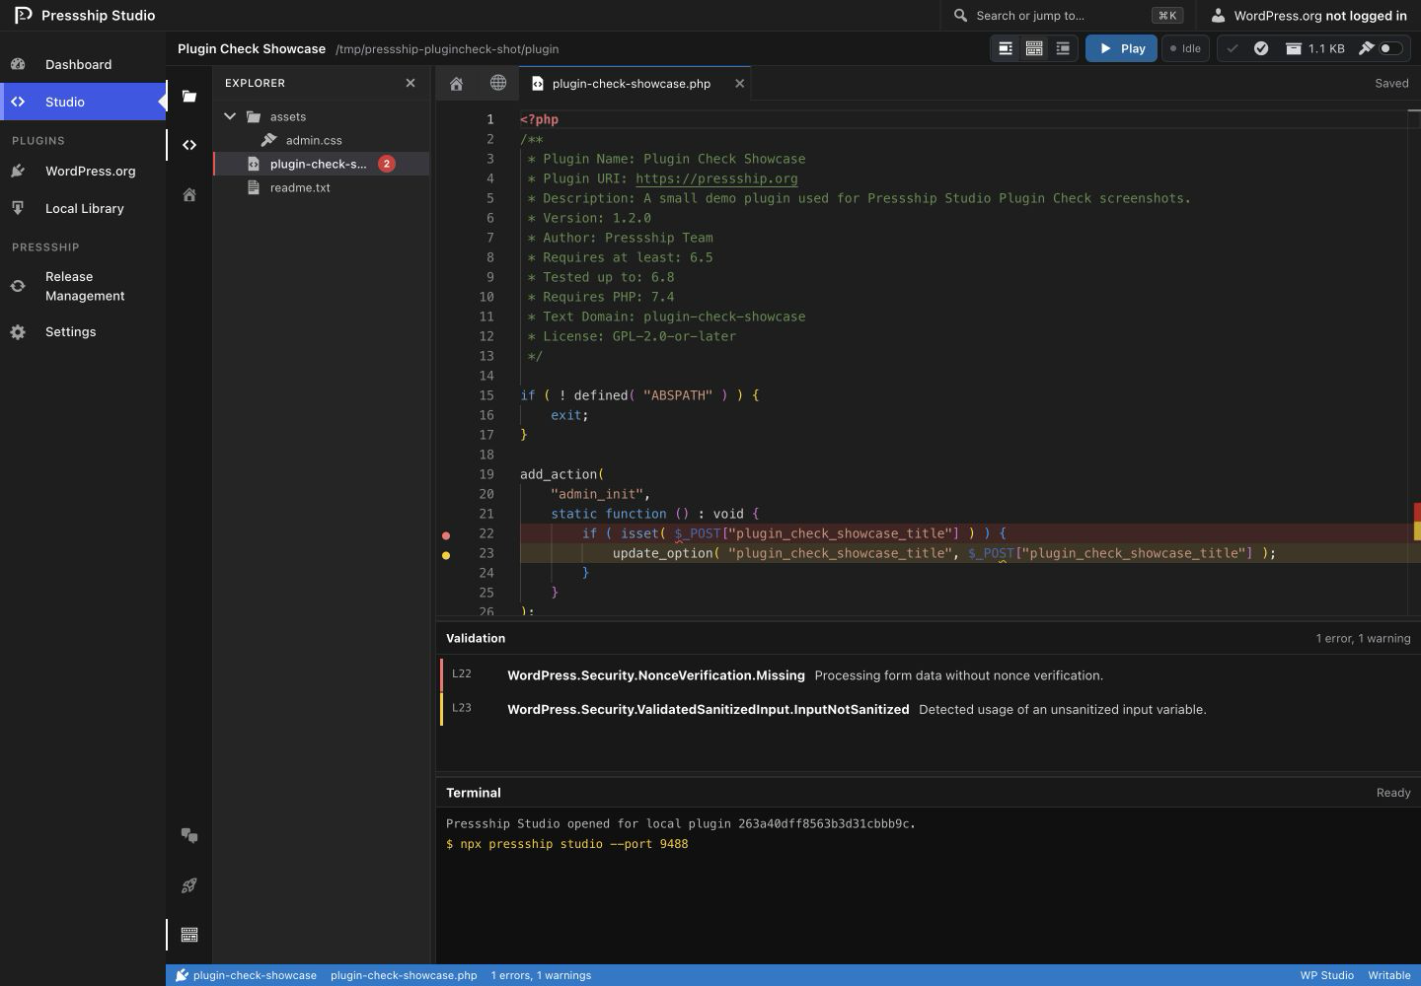Click '1 errors, 1 warnings' in status bar
1421x986 pixels.
[x=541, y=975]
